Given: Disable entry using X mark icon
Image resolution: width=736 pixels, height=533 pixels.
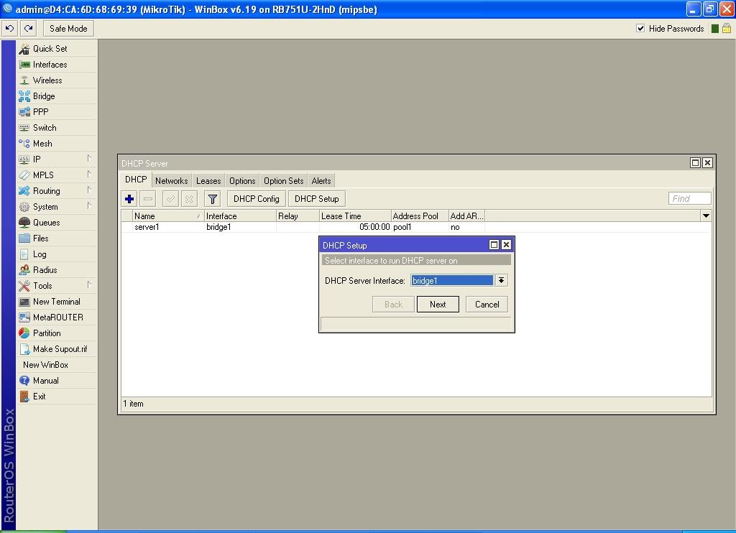Looking at the screenshot, I should (x=189, y=199).
